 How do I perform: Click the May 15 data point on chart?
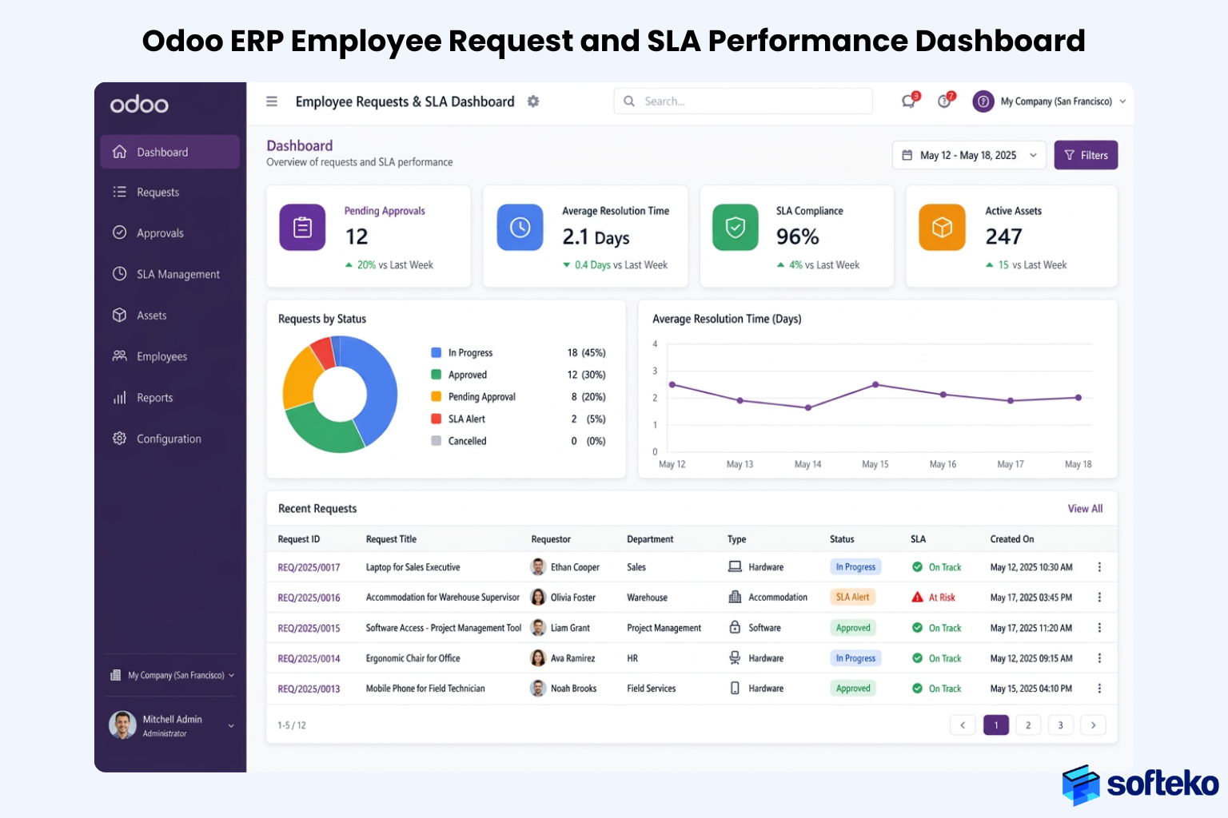tap(875, 385)
